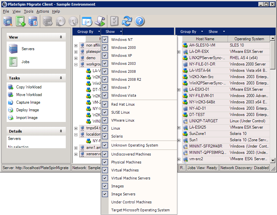
Task: Toggle the Red Hat Linux checkbox
Action: click(x=105, y=104)
